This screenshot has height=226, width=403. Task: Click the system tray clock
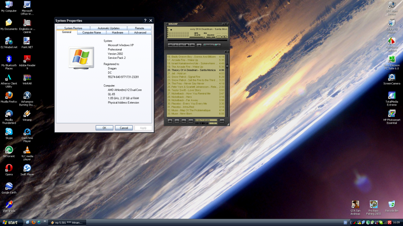coord(396,222)
